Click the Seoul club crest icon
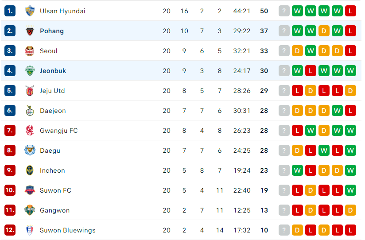The image size is (365, 240). click(30, 51)
